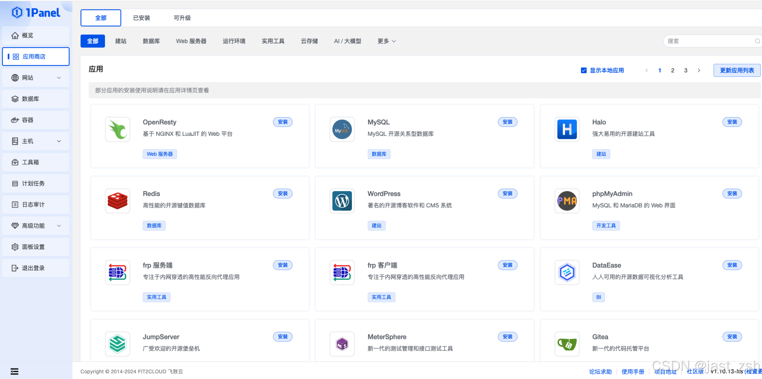Image resolution: width=762 pixels, height=379 pixels.
Task: Click the 开发工具 tag on phpMyAdmin
Action: click(x=606, y=226)
